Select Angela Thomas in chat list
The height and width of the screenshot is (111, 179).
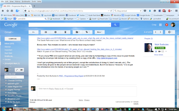(x=14, y=90)
